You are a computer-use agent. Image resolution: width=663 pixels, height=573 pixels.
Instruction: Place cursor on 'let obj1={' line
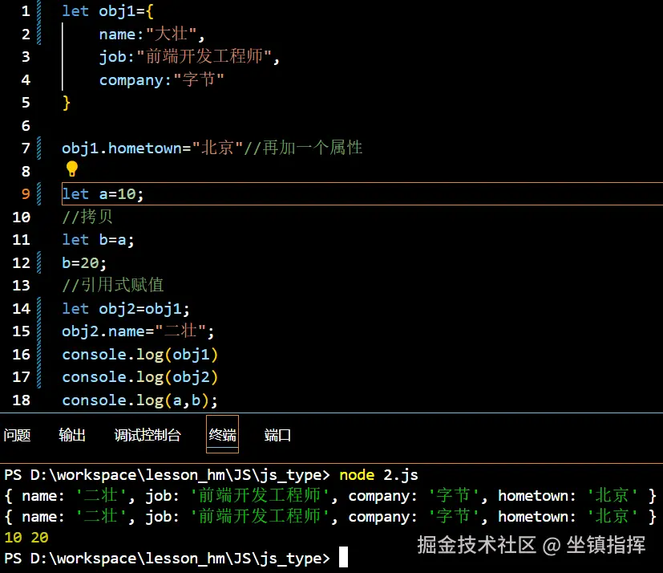[x=107, y=11]
